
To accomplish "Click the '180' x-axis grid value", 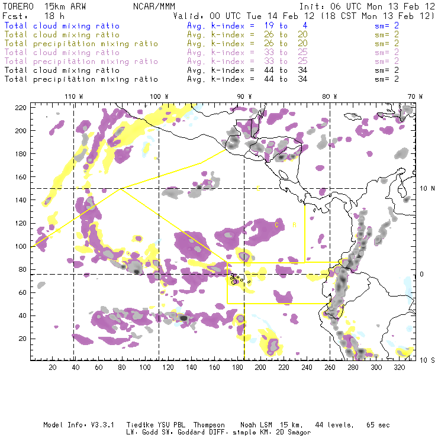I will click(237, 368).
